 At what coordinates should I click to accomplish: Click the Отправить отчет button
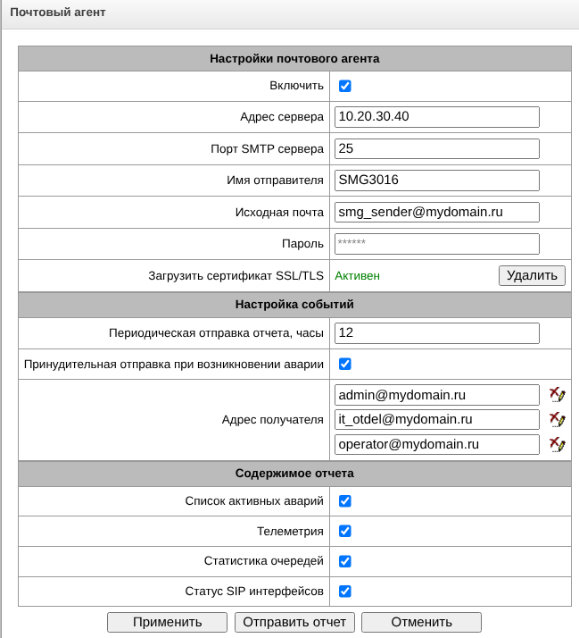tap(295, 622)
